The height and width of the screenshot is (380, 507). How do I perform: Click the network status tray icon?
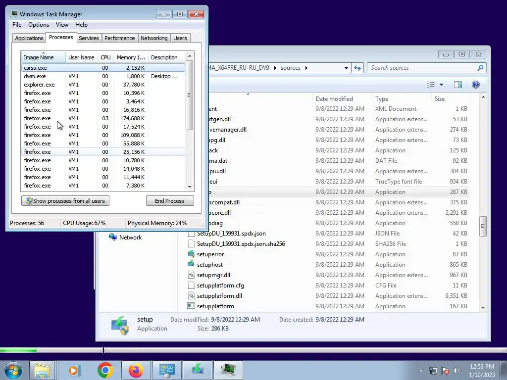pyautogui.click(x=433, y=371)
